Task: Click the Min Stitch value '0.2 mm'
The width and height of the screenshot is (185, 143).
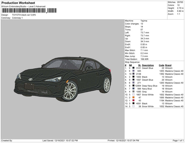Action: pyautogui.click(x=144, y=53)
